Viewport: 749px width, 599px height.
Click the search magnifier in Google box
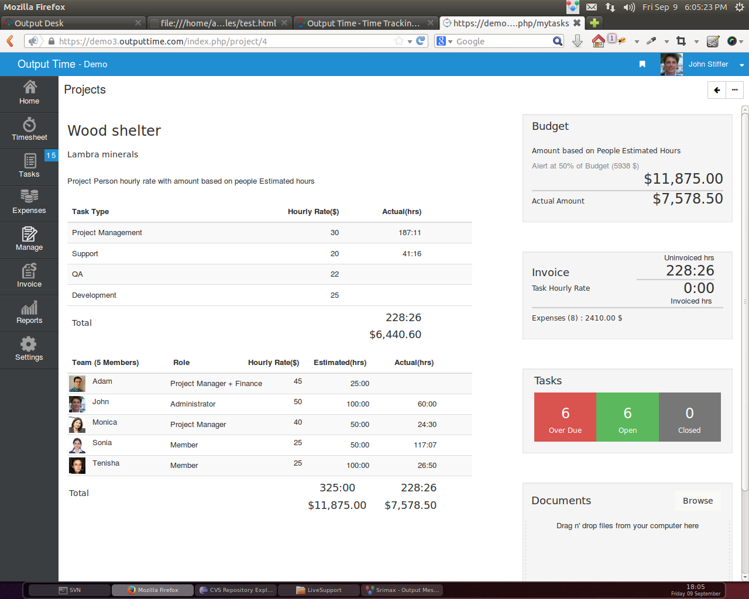[x=558, y=41]
